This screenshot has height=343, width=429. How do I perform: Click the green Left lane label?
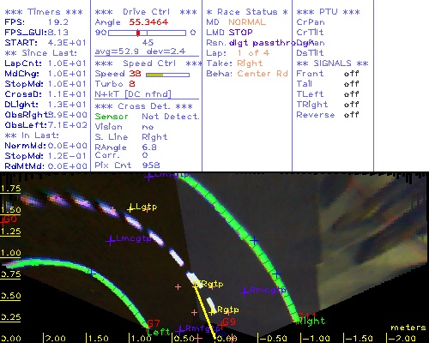pyautogui.click(x=159, y=332)
